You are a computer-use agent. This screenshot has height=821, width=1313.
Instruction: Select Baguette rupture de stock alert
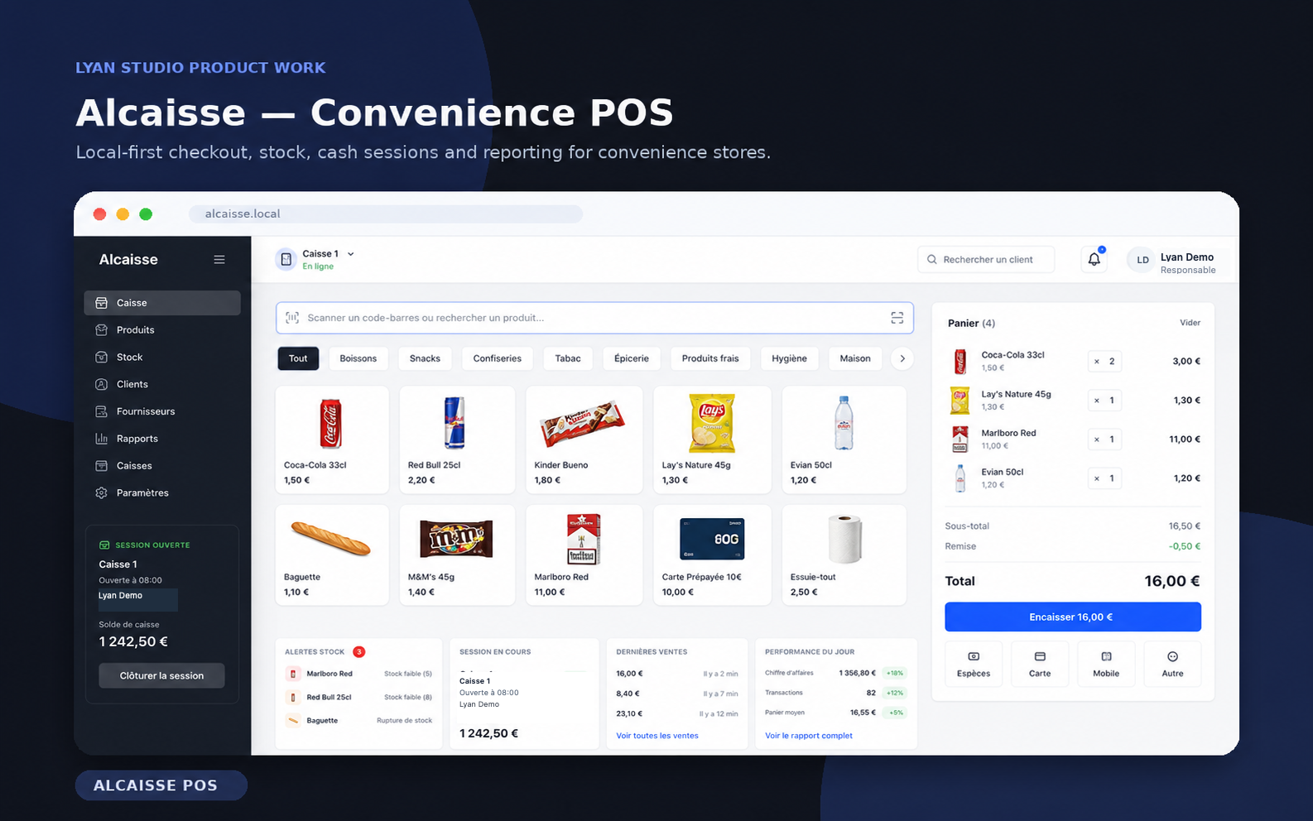(358, 721)
